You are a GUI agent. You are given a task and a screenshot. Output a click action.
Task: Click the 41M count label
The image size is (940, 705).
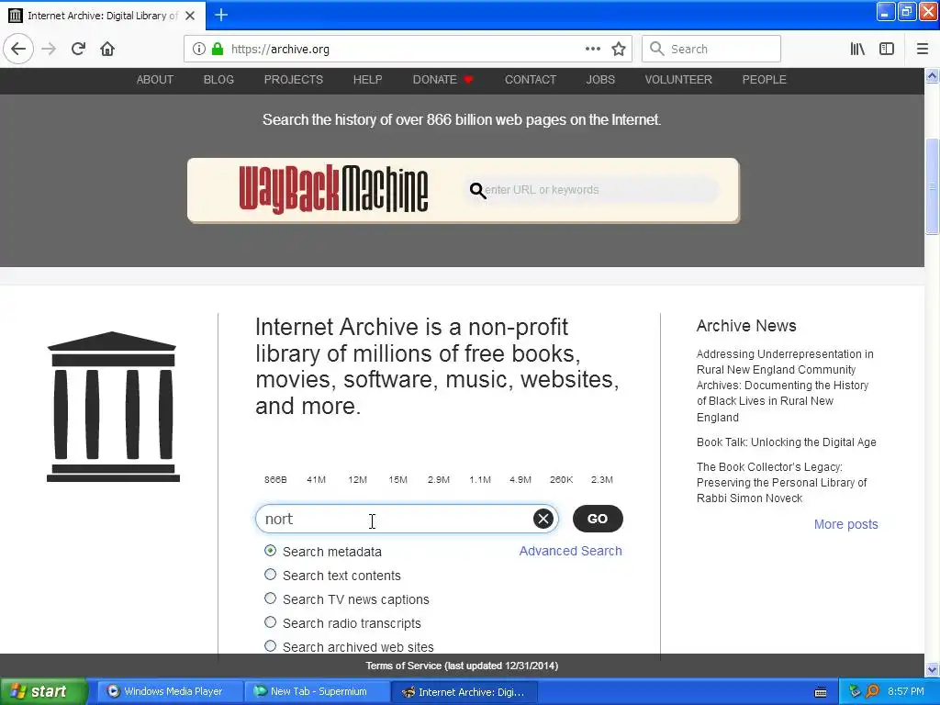coord(316,479)
